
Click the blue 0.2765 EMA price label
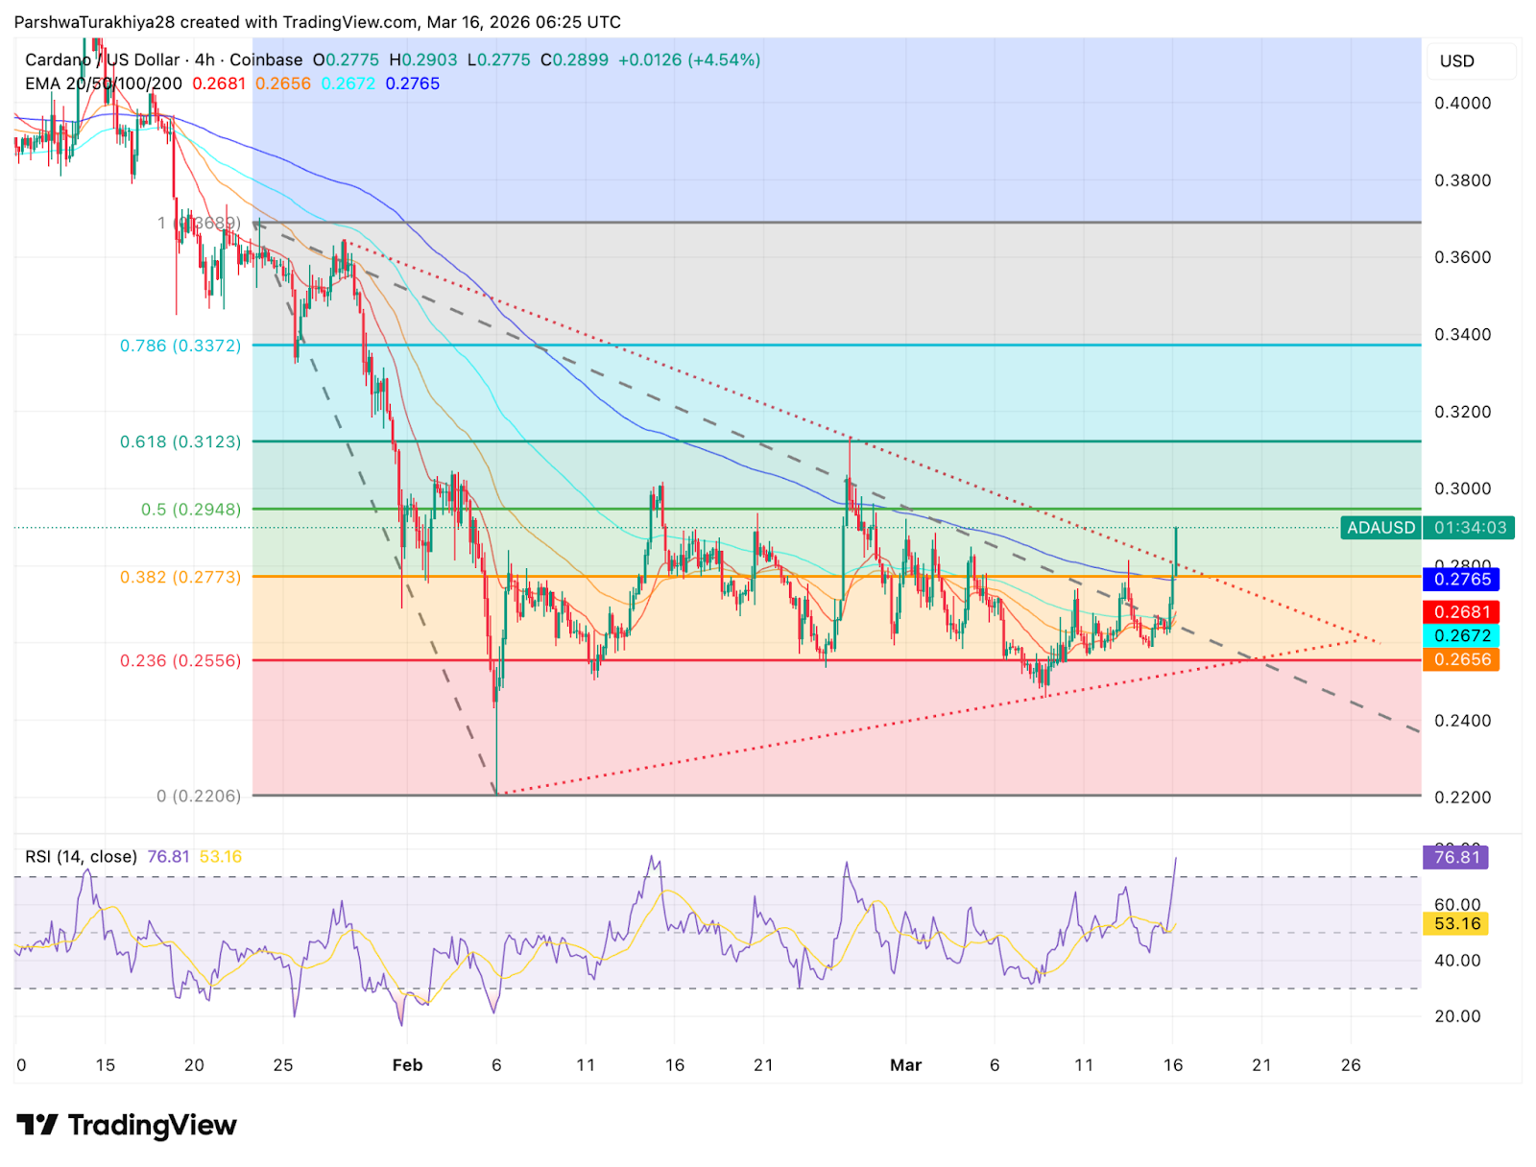(x=1460, y=580)
